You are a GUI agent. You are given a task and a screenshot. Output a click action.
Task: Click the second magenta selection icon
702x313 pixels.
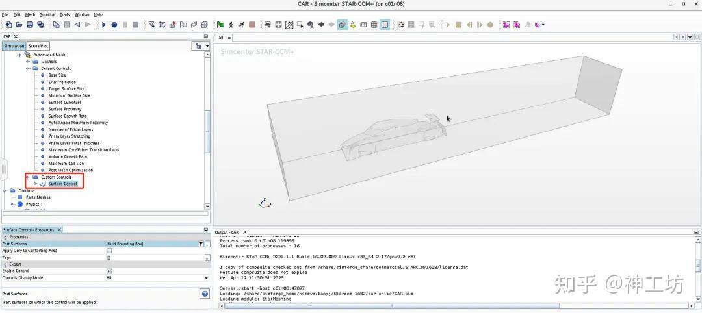[x=517, y=25]
